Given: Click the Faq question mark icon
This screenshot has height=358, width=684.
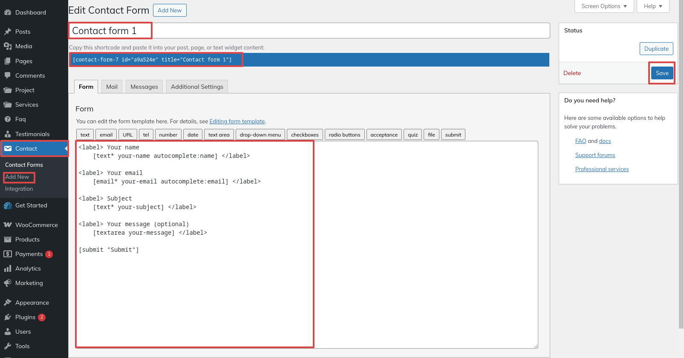Looking at the screenshot, I should [x=8, y=119].
